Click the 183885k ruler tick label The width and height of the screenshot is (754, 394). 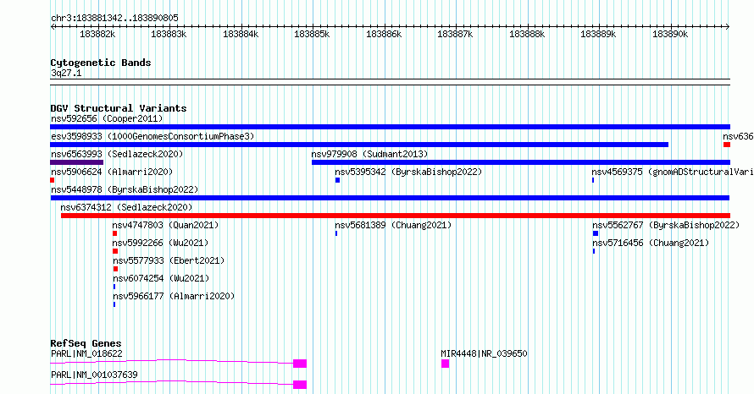pos(312,35)
